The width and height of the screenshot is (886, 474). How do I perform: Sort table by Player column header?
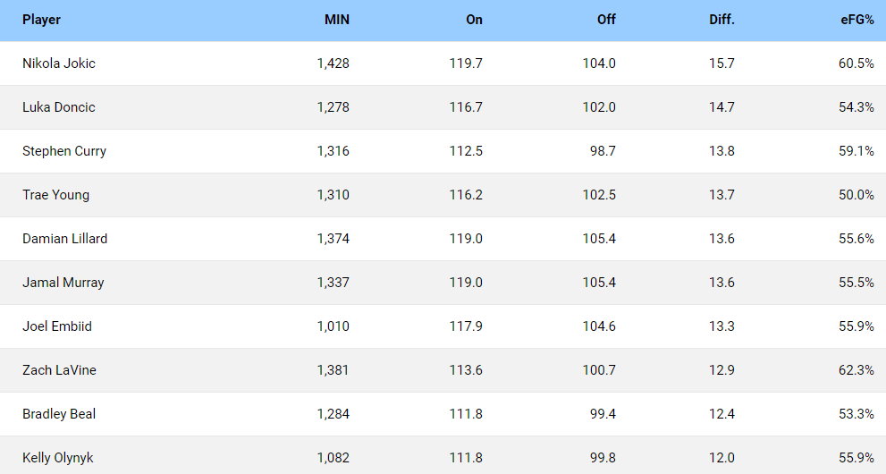tap(41, 20)
